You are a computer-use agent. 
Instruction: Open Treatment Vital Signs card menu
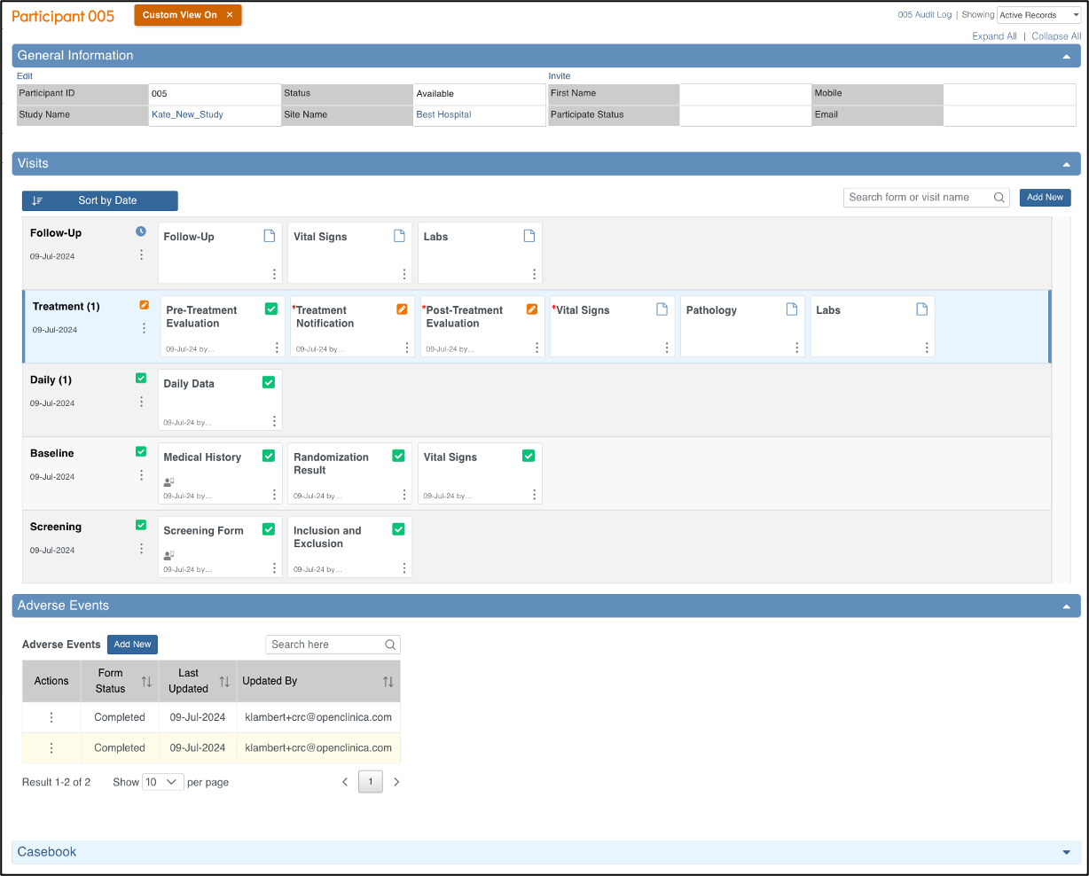tap(667, 348)
